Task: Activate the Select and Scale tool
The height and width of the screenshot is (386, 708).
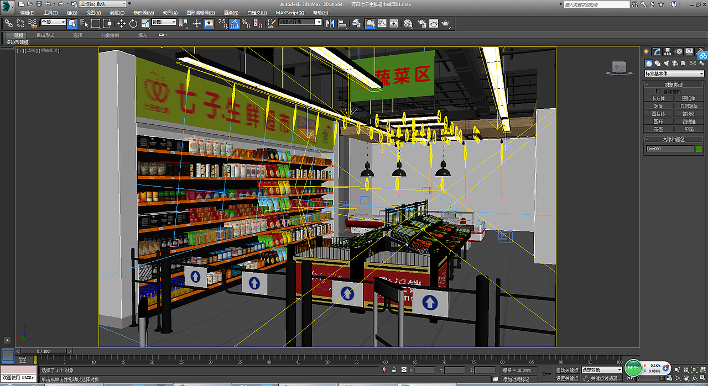Action: pos(145,23)
